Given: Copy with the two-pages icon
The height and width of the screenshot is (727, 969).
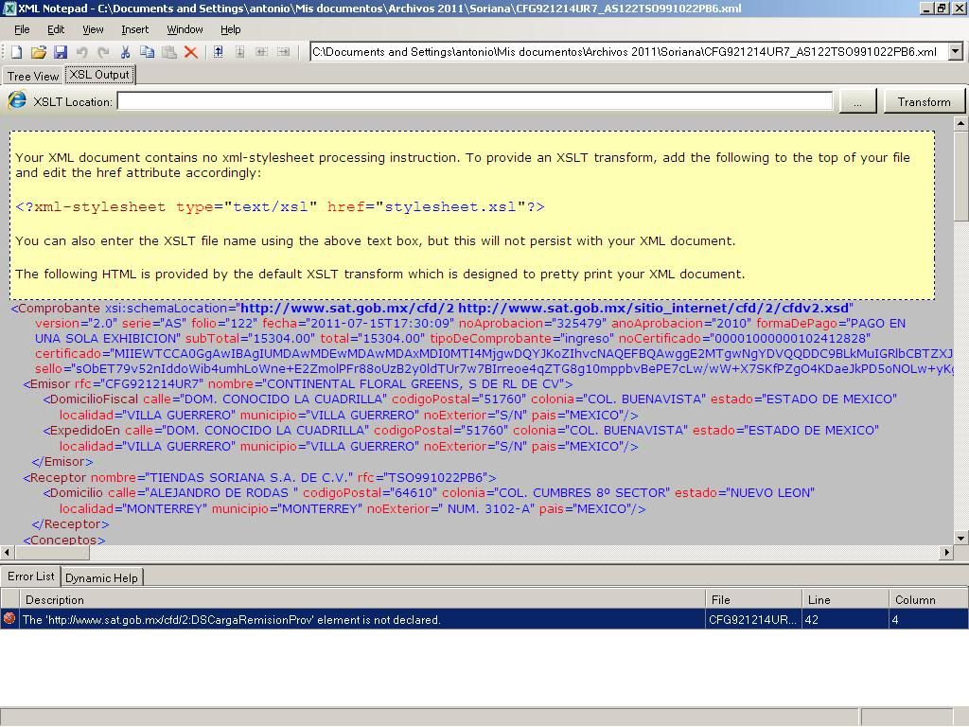Looking at the screenshot, I should click(x=147, y=52).
